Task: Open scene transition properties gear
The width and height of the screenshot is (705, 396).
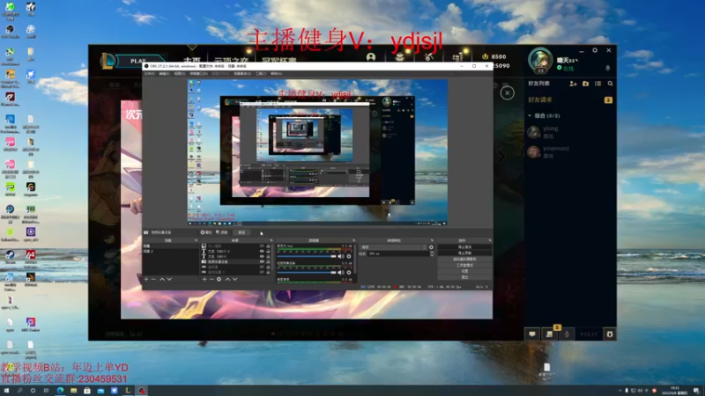Action: point(431,247)
